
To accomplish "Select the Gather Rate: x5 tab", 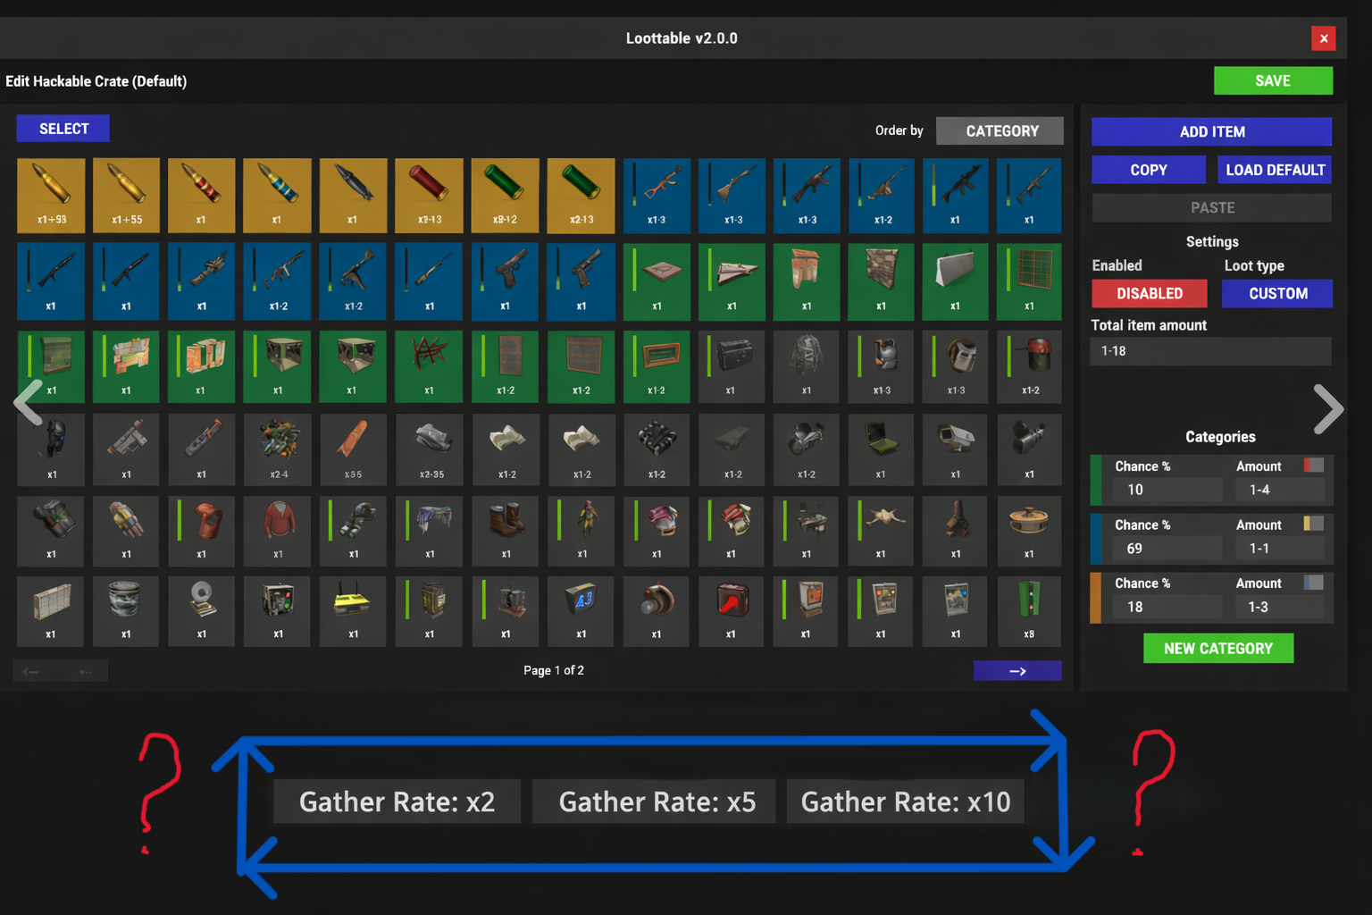I will pos(657,802).
